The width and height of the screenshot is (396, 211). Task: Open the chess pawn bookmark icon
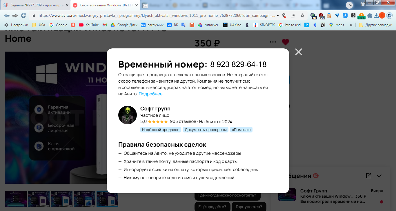coord(247,25)
